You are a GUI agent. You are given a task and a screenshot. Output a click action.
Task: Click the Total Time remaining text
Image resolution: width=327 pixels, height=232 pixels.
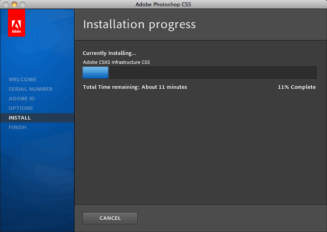coord(135,87)
